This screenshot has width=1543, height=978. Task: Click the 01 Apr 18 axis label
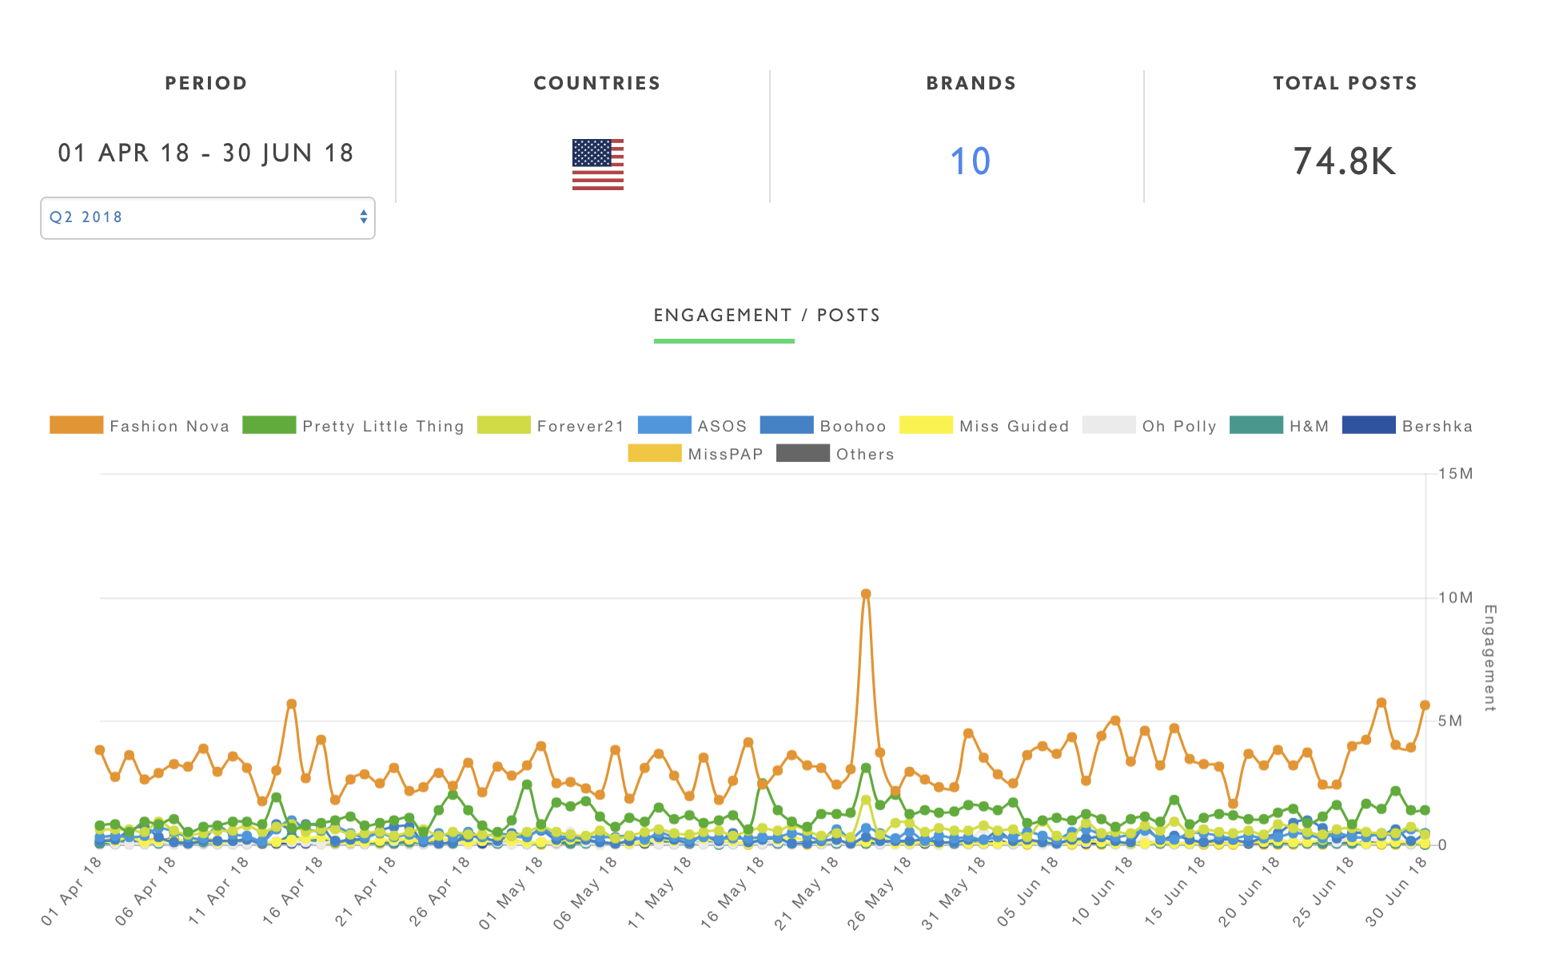coord(73,890)
